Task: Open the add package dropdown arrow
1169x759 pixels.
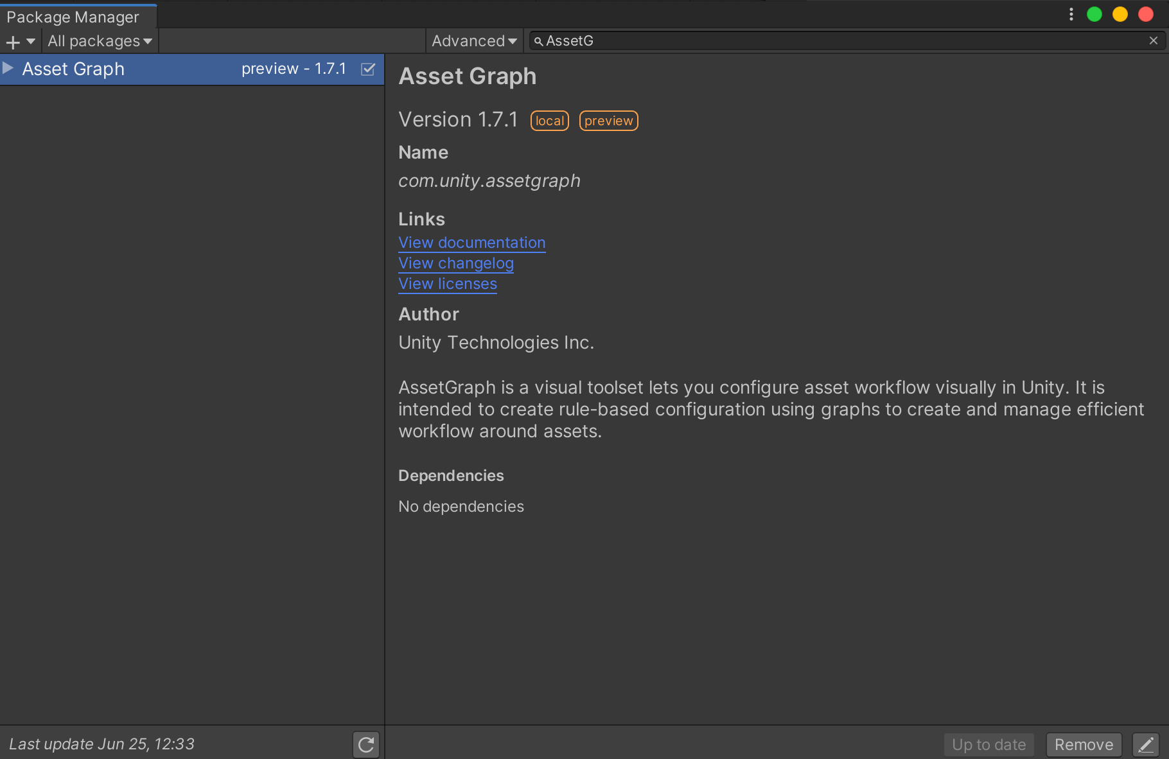Action: tap(30, 41)
